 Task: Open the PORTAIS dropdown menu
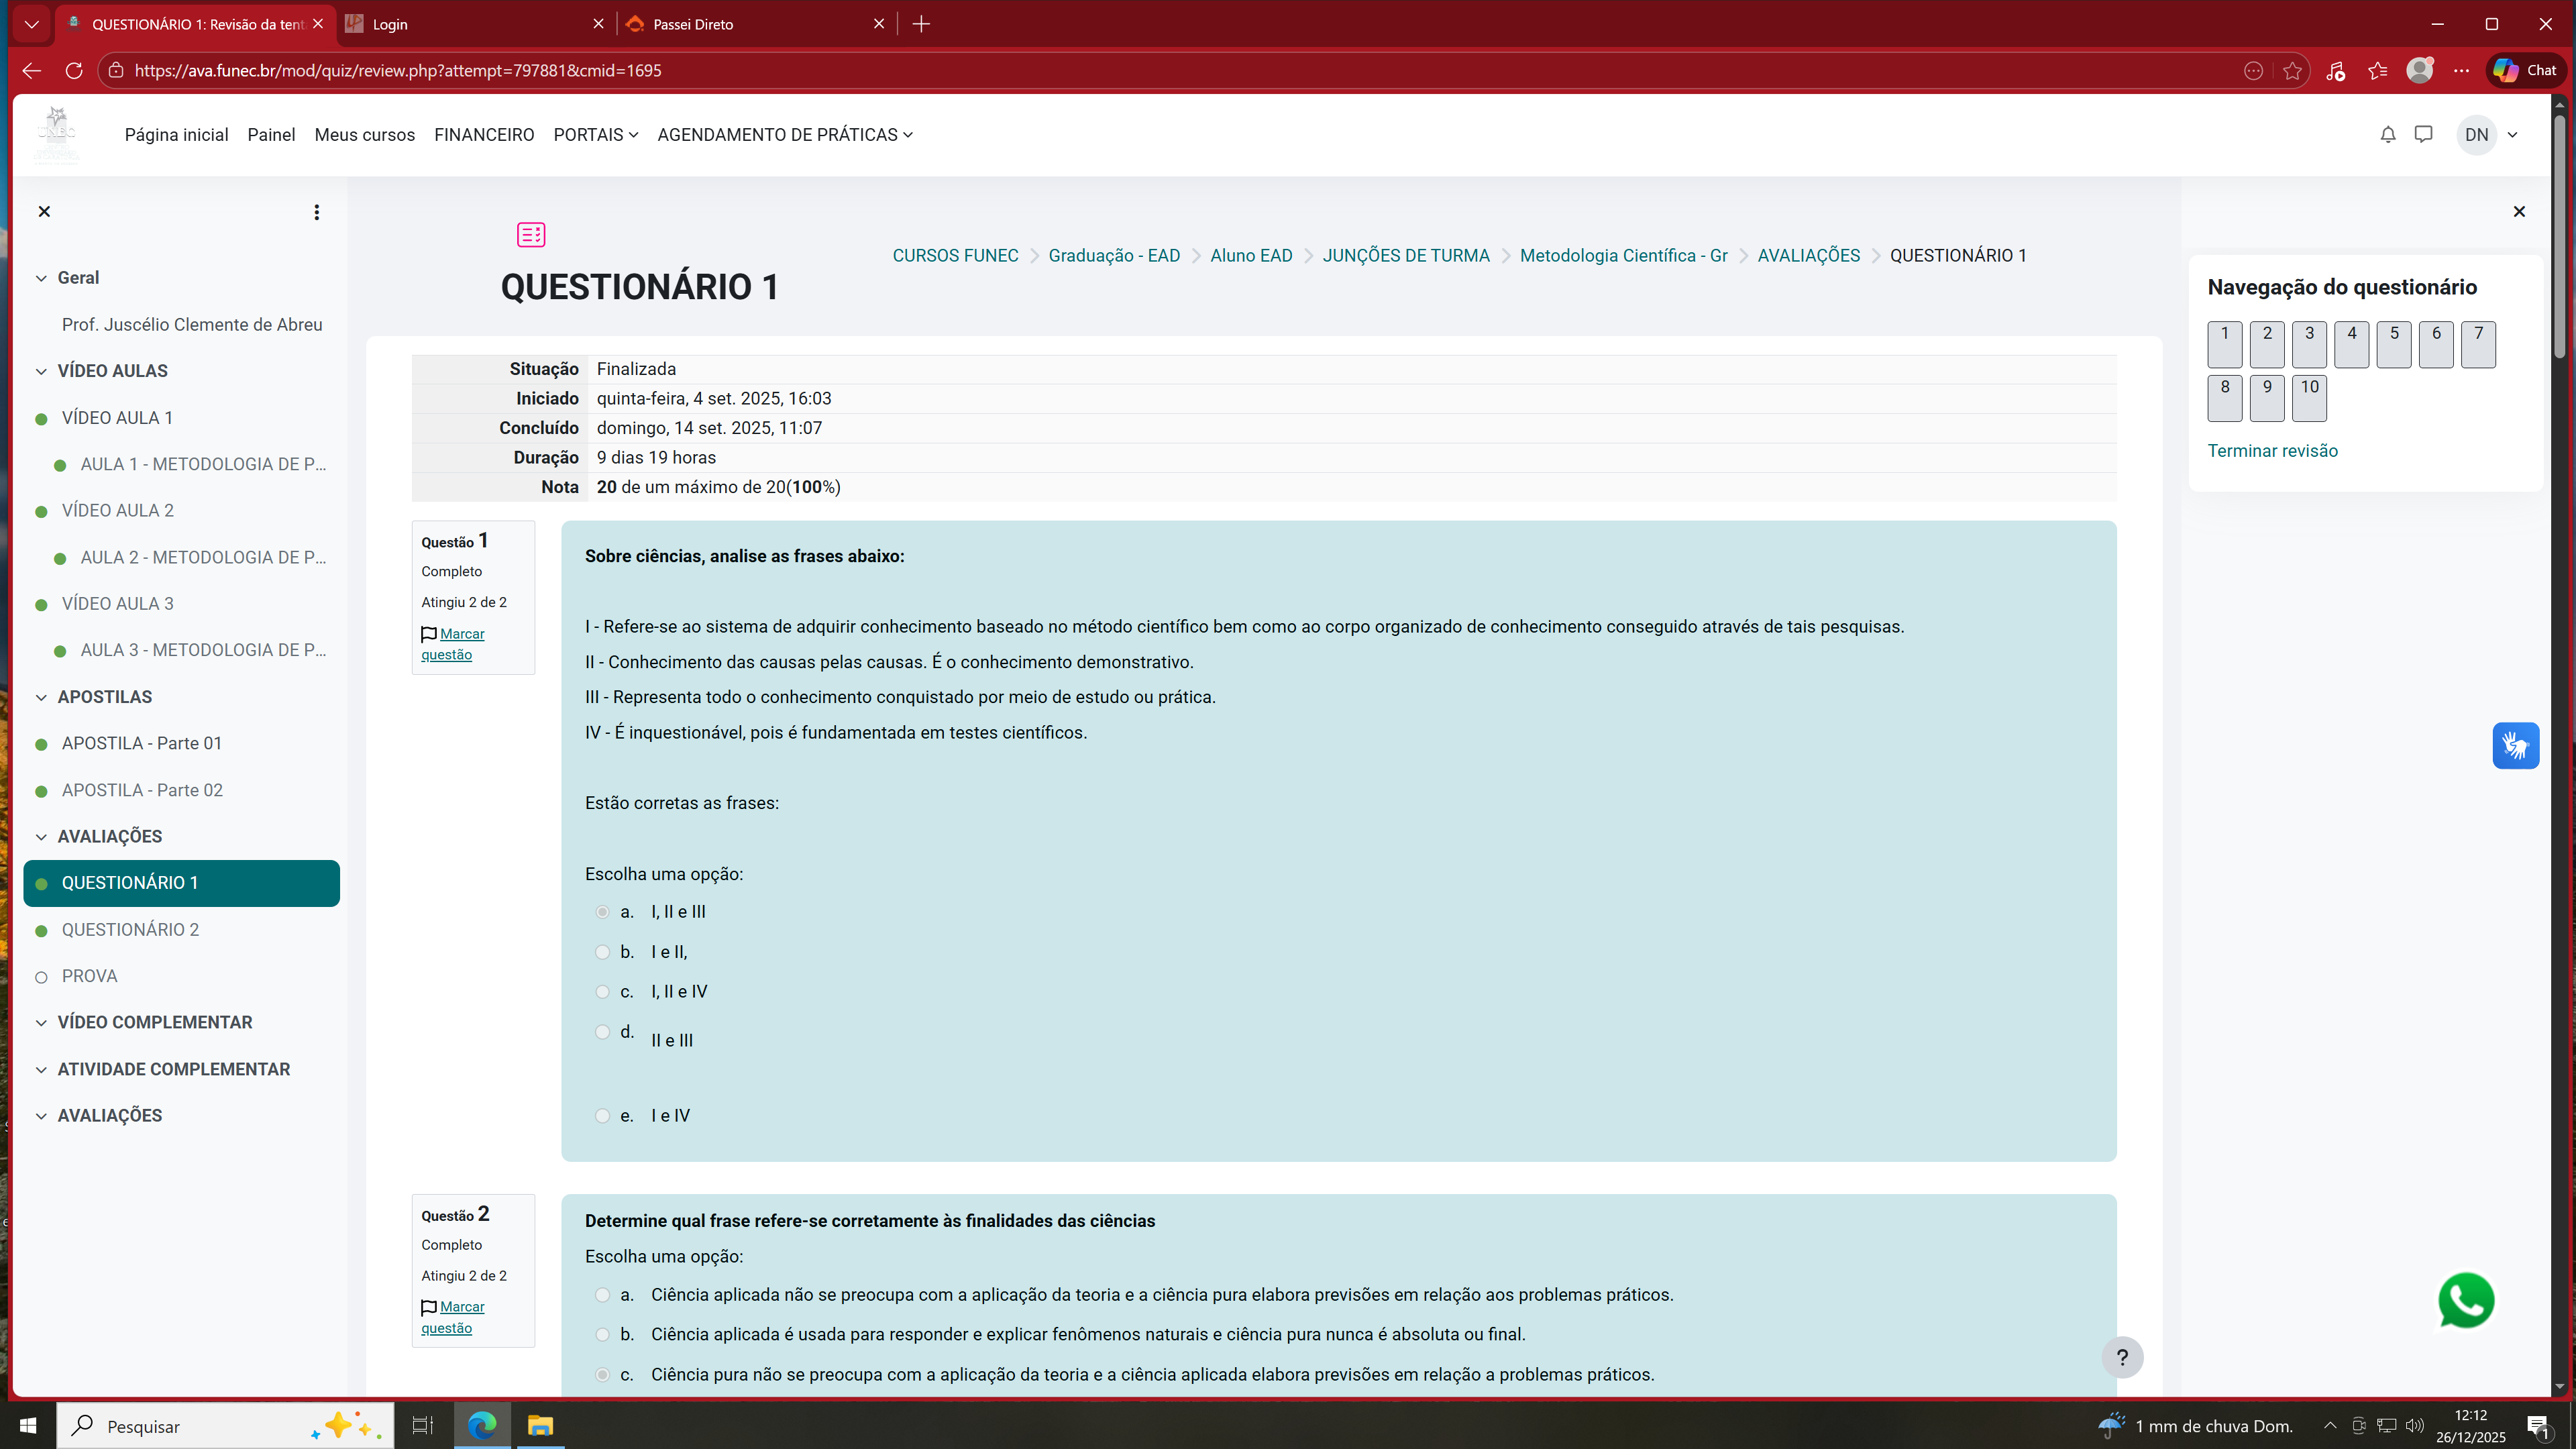[595, 135]
